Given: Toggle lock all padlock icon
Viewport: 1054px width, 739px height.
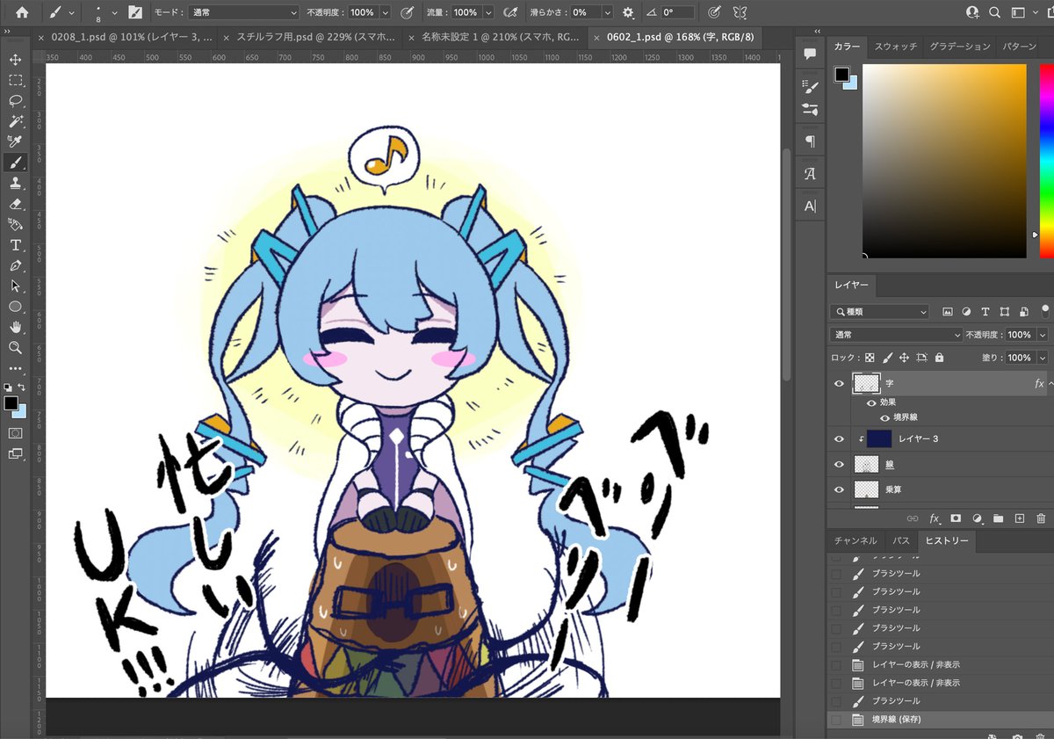Looking at the screenshot, I should pos(939,358).
